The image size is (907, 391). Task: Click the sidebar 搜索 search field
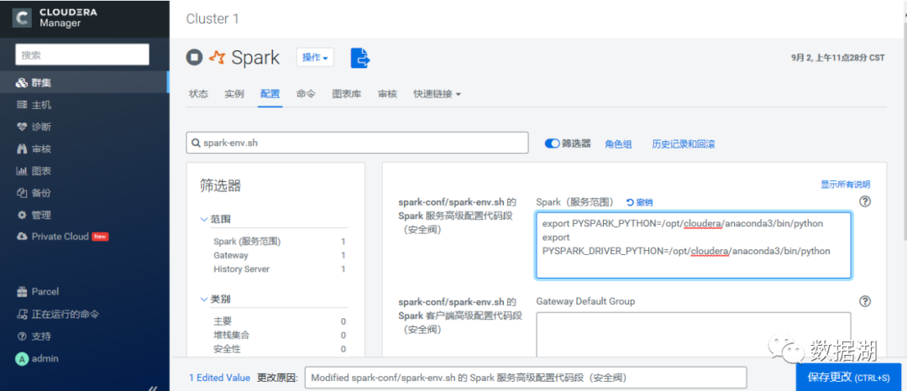pos(82,55)
